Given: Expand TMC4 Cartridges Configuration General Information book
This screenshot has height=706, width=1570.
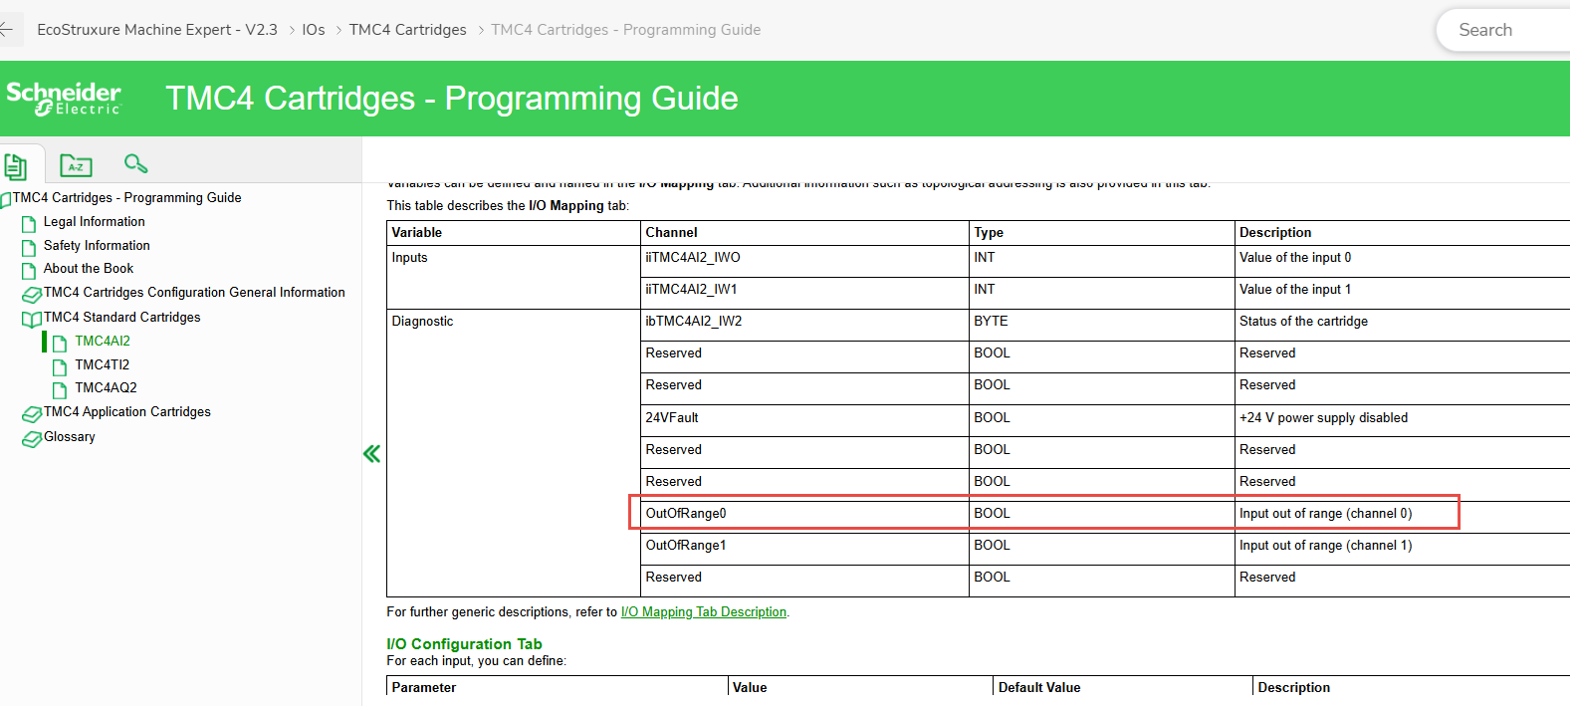Looking at the screenshot, I should (32, 294).
